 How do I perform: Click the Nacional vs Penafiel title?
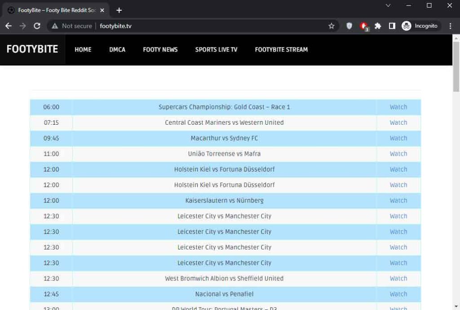tap(225, 294)
